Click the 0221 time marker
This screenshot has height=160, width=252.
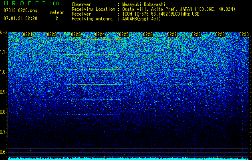tap(28, 34)
